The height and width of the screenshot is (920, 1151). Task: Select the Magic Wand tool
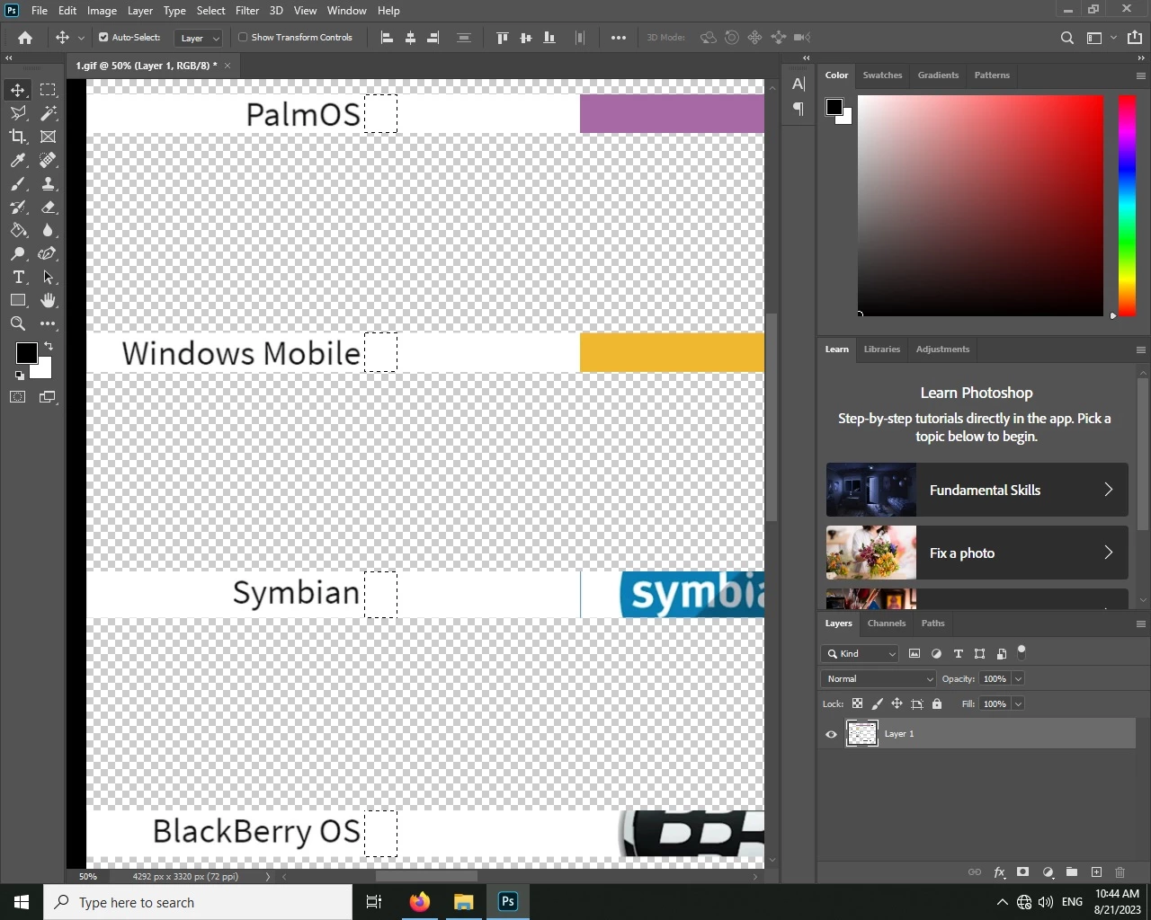[48, 113]
